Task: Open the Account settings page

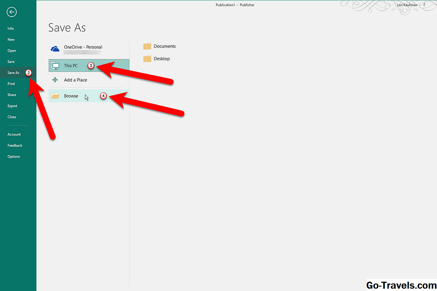Action: [x=14, y=134]
